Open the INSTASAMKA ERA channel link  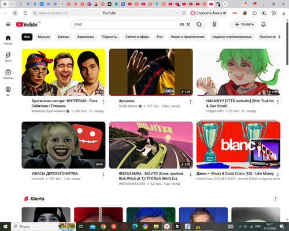click(x=132, y=184)
